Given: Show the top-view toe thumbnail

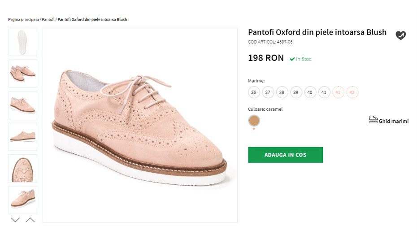Looking at the screenshot, I should (22, 168).
